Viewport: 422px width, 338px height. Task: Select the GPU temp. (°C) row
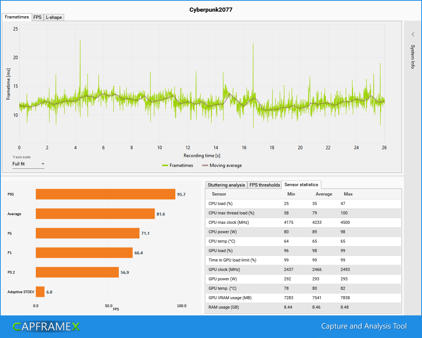(x=303, y=288)
